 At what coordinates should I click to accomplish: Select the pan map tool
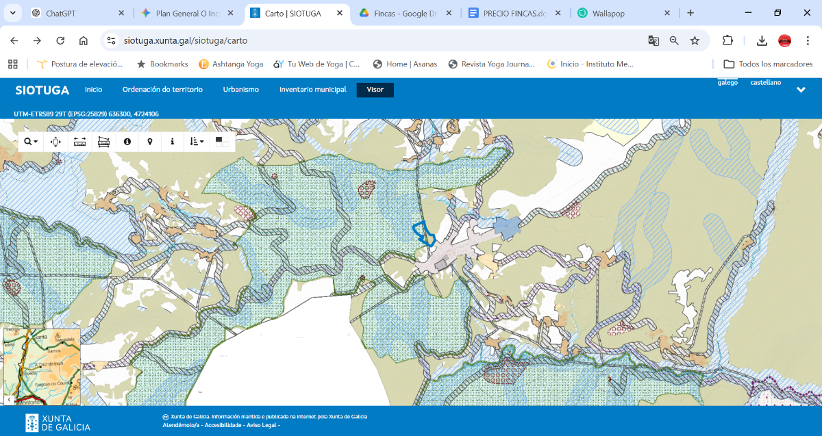pos(56,142)
